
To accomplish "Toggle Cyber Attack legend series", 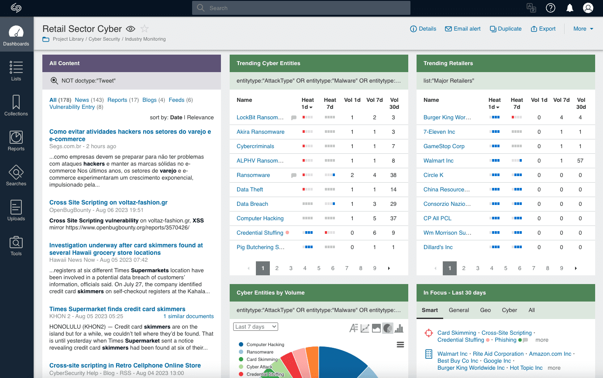I will [x=255, y=367].
